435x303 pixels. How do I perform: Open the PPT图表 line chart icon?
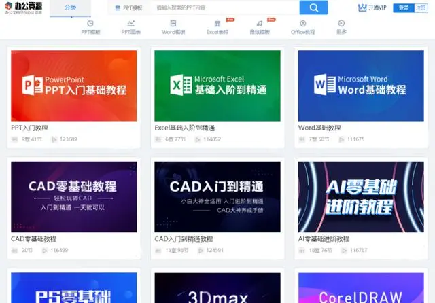coord(130,23)
